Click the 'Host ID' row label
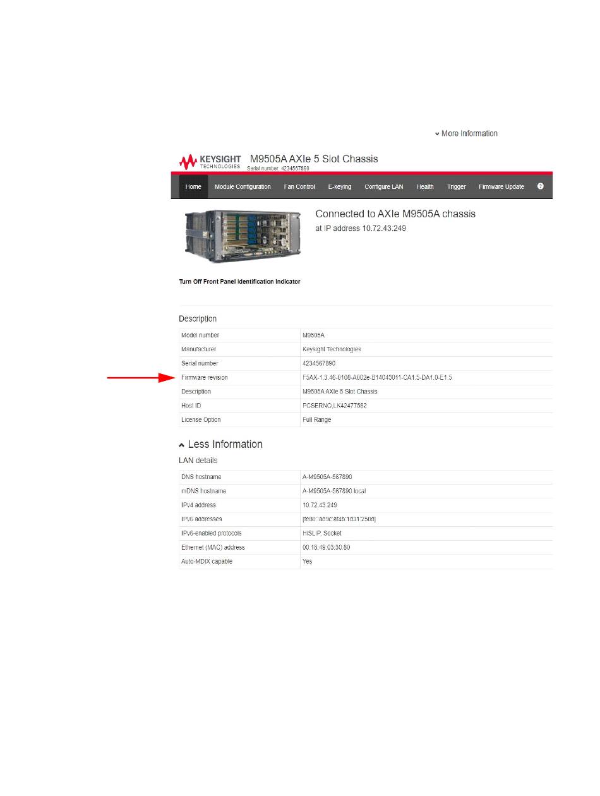This screenshot has width=600, height=796. [191, 406]
